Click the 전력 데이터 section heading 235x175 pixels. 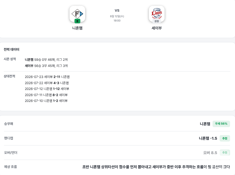click(11, 49)
